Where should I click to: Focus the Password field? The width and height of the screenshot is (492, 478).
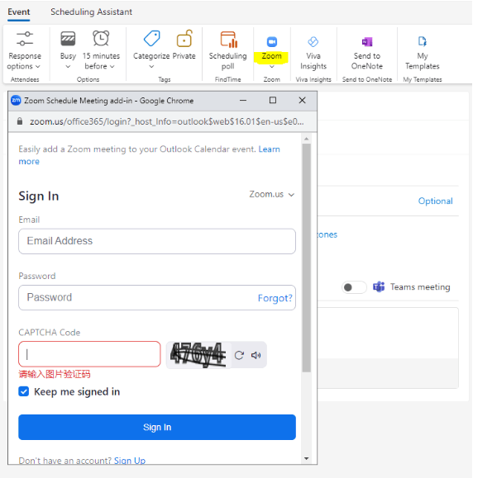[x=157, y=297]
